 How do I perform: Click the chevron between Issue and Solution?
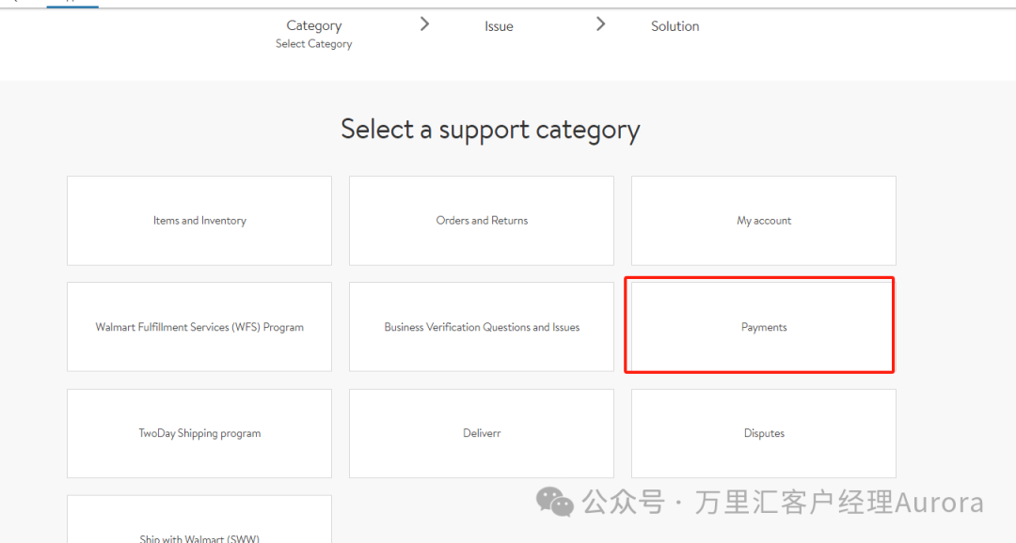[x=600, y=24]
